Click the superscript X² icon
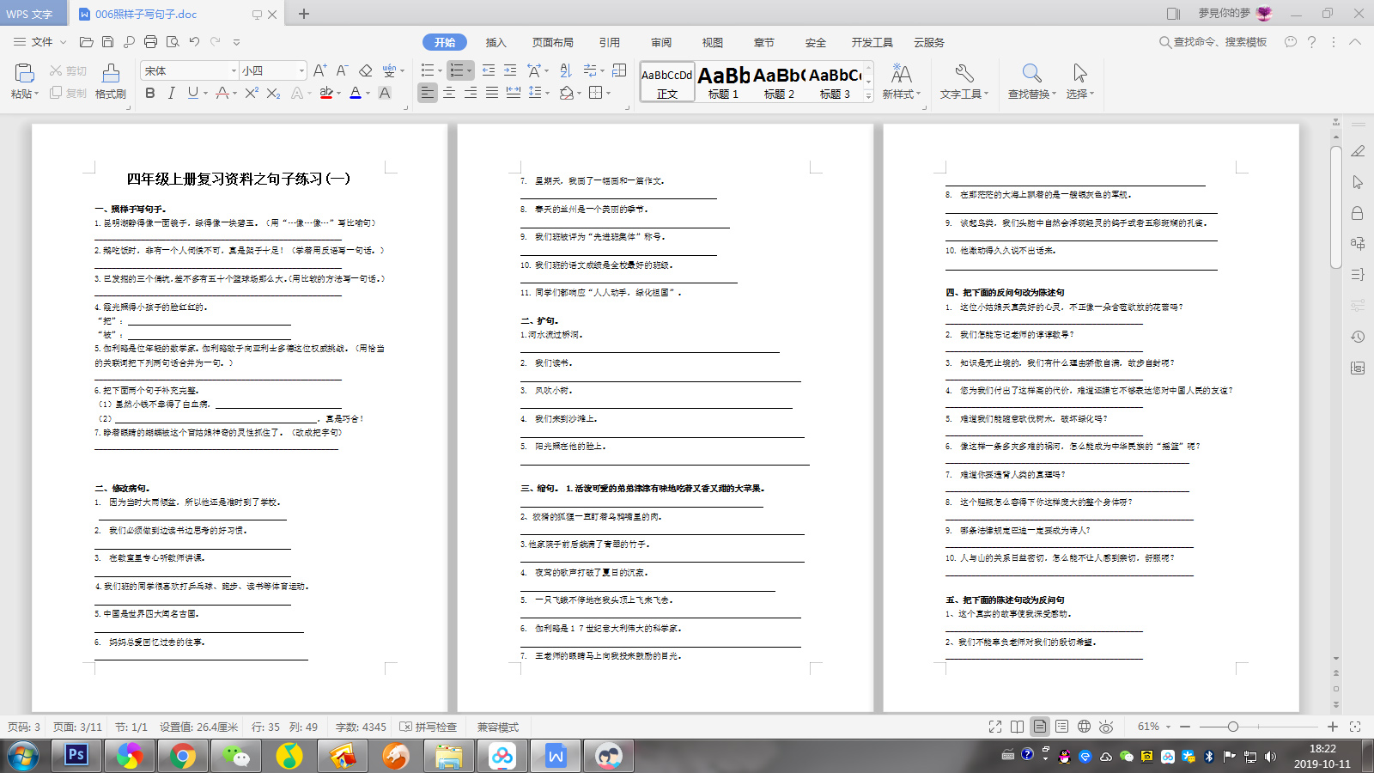The width and height of the screenshot is (1374, 773). pos(252,93)
